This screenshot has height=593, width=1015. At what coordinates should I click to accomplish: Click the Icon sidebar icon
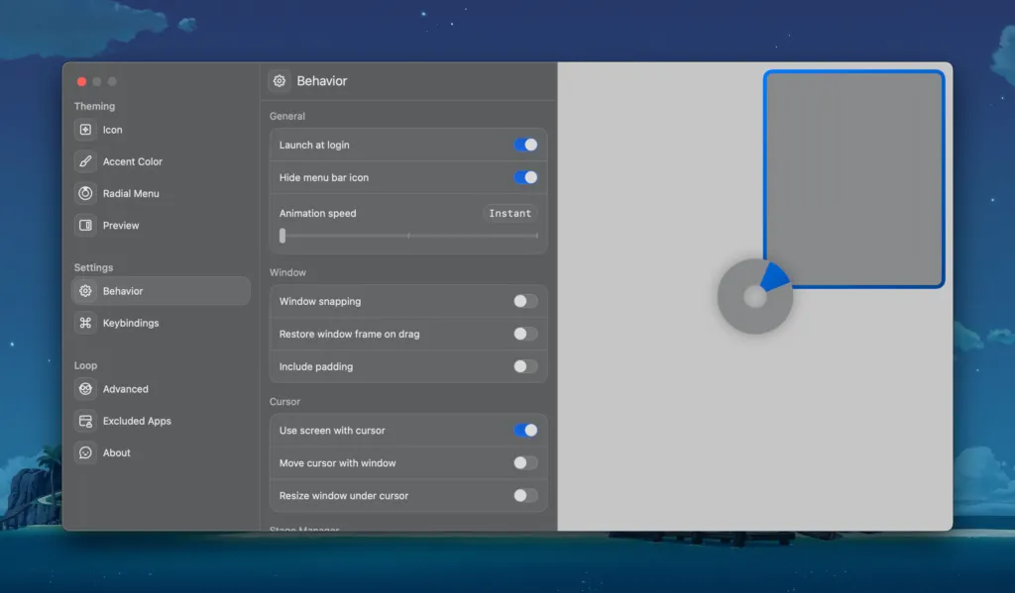point(85,130)
